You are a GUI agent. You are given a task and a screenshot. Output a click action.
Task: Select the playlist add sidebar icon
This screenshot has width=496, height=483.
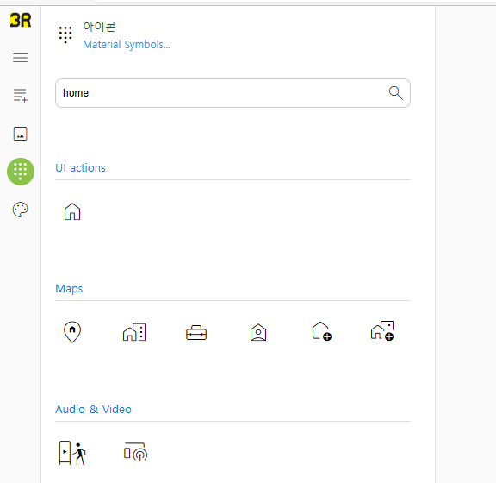click(21, 96)
